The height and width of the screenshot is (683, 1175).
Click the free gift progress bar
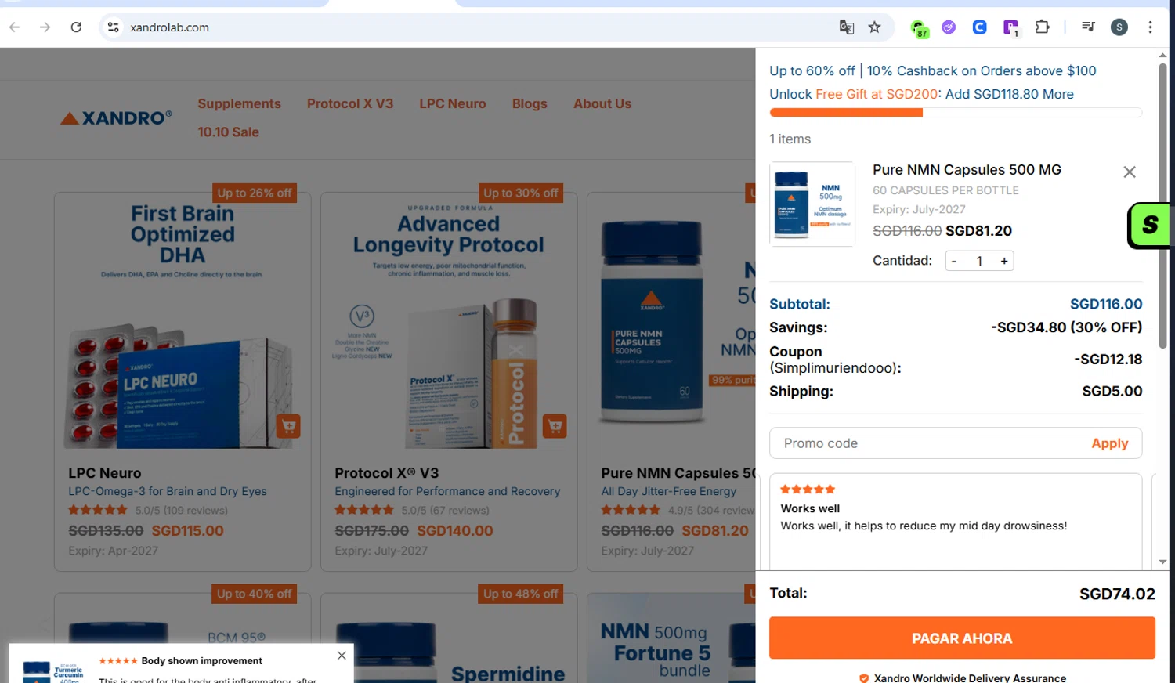coord(956,113)
